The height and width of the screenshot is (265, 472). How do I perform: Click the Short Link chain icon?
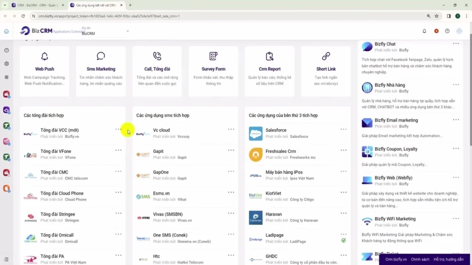[326, 57]
